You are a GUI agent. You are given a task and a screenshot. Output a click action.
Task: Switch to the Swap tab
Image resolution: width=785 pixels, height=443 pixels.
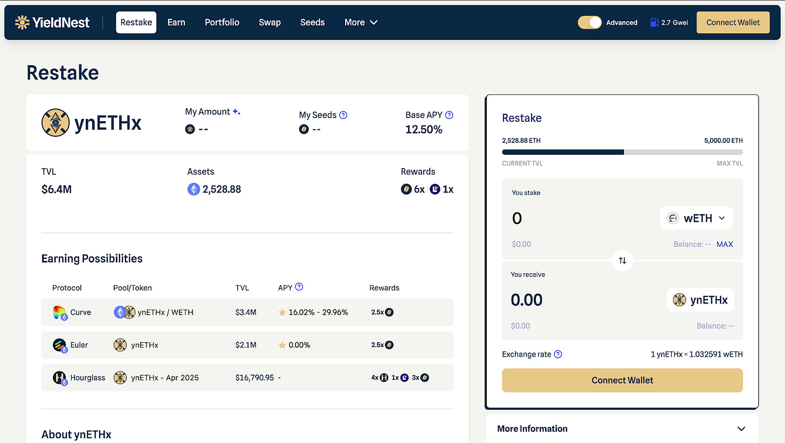click(x=270, y=23)
